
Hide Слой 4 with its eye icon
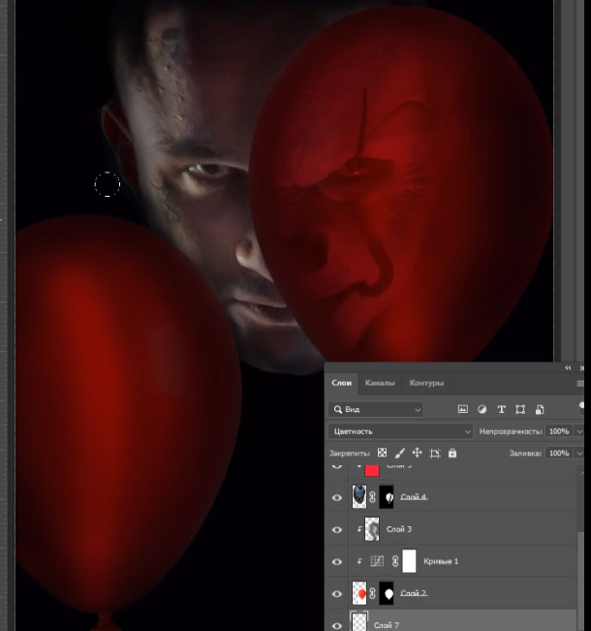pyautogui.click(x=337, y=498)
